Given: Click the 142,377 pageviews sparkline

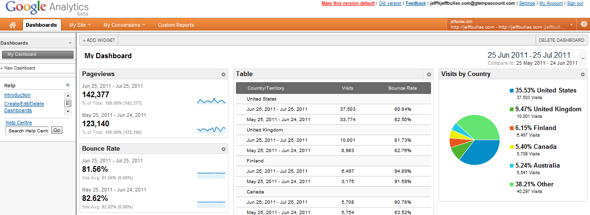Looking at the screenshot, I should (x=211, y=100).
